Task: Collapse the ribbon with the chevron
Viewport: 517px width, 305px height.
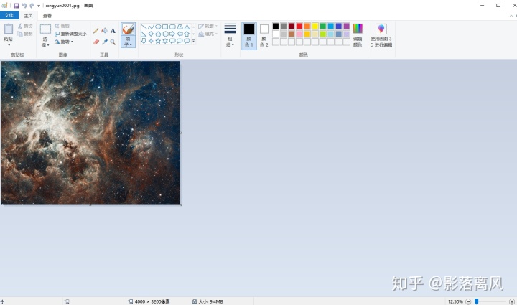Action: (511, 16)
